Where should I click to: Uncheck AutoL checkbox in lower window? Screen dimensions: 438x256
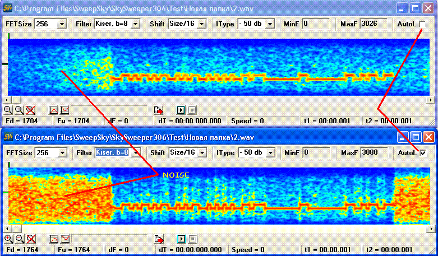422,152
